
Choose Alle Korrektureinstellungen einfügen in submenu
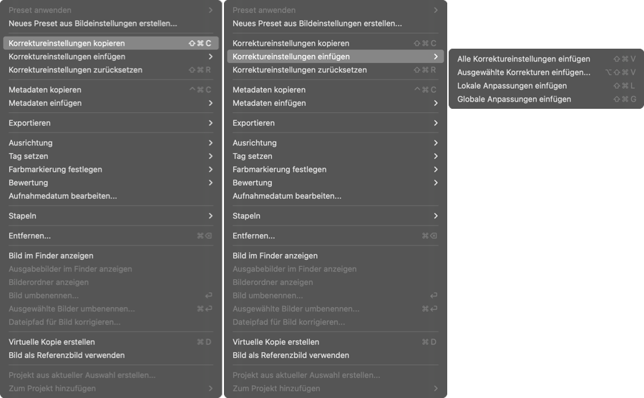click(546, 59)
